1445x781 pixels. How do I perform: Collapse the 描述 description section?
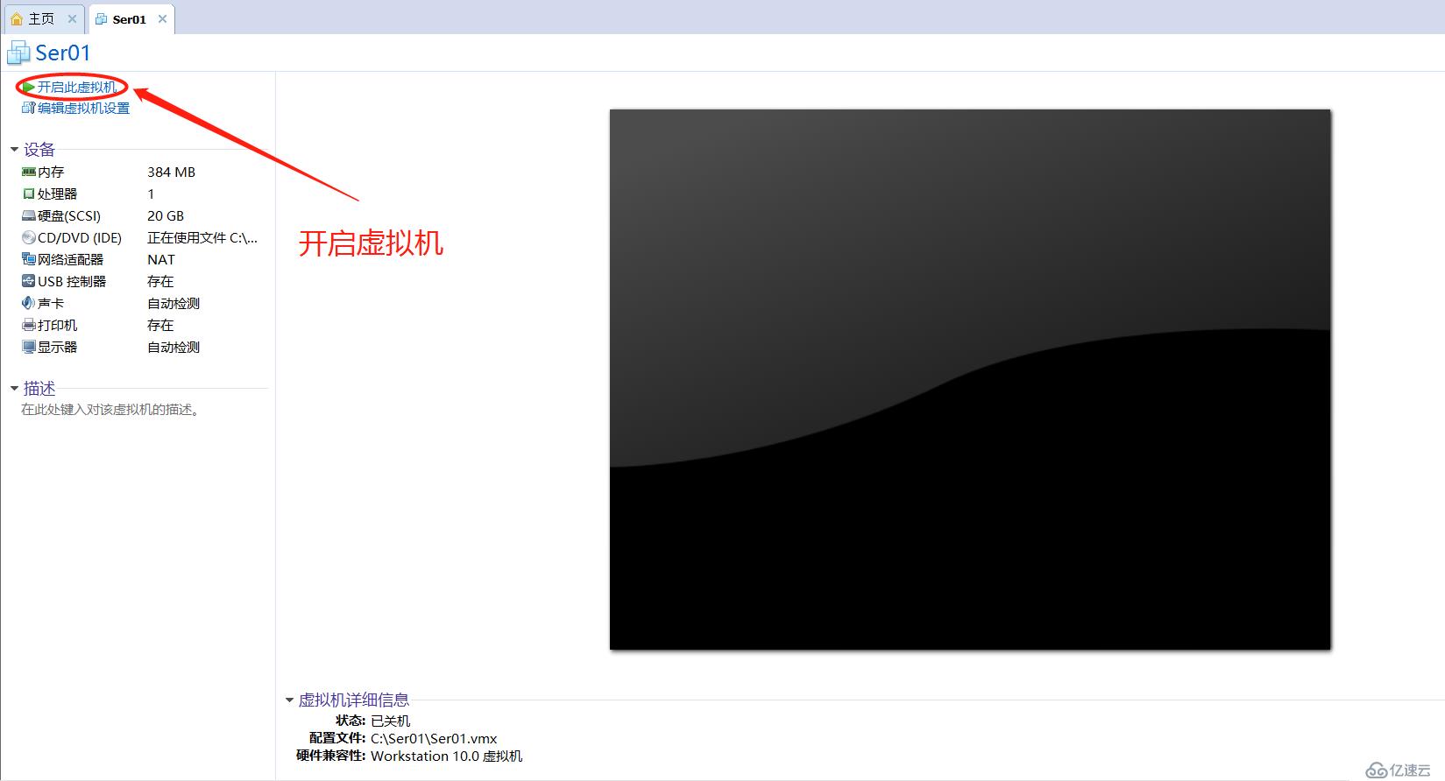(14, 389)
